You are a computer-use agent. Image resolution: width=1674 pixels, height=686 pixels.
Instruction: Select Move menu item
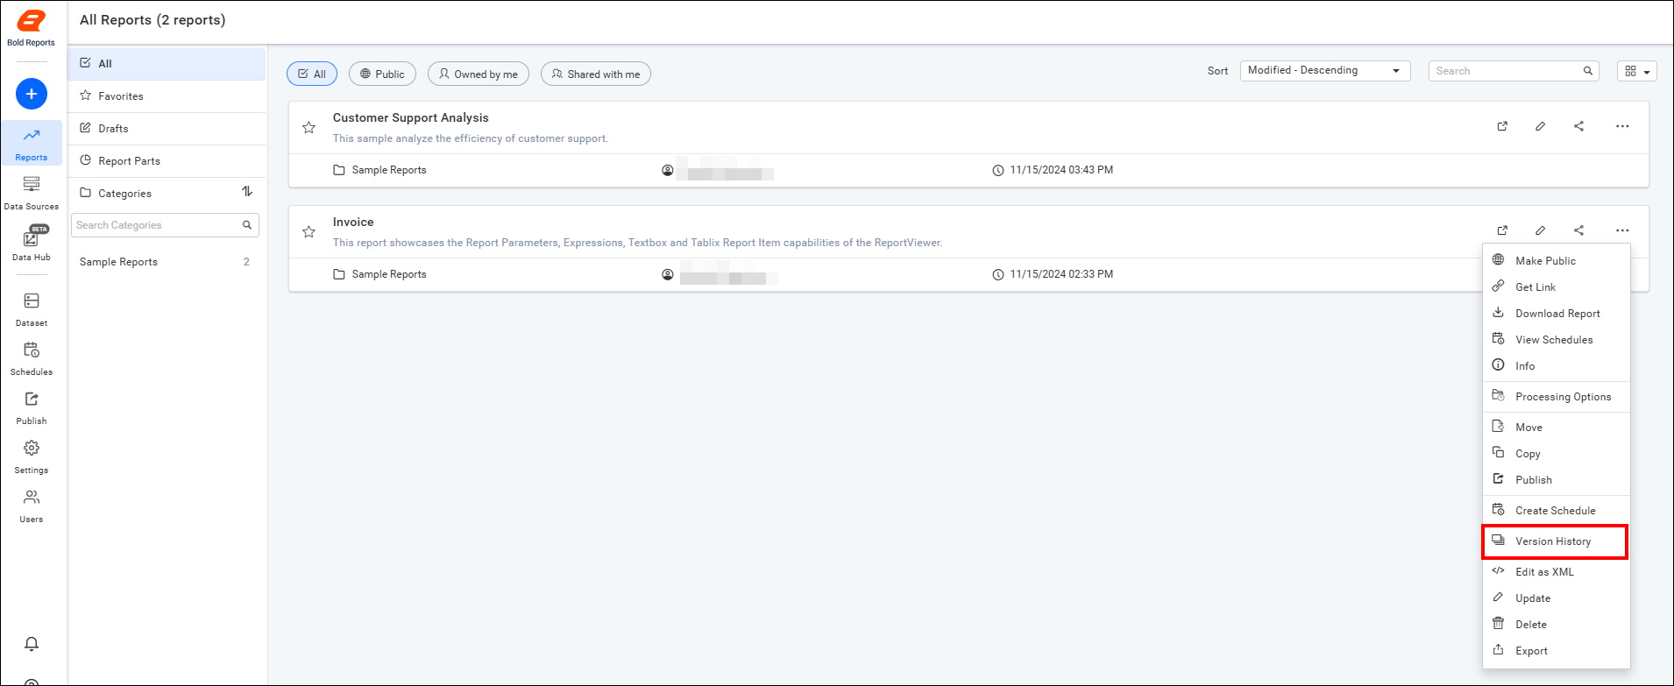[1556, 428]
